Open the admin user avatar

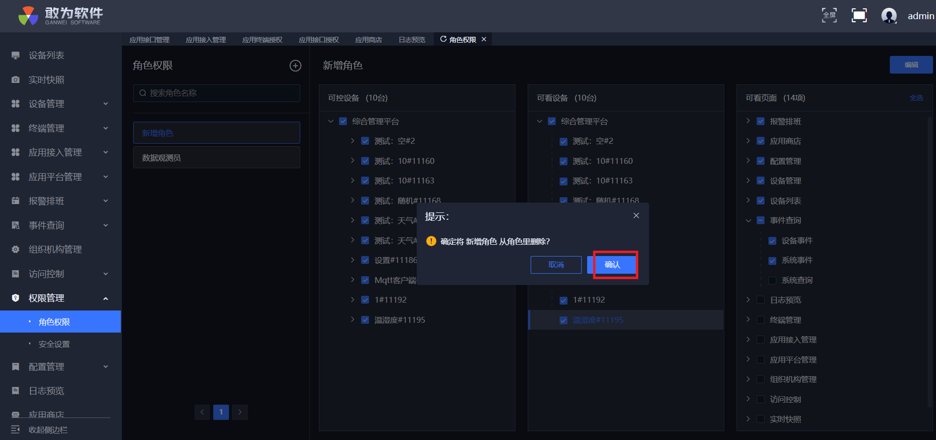[889, 16]
